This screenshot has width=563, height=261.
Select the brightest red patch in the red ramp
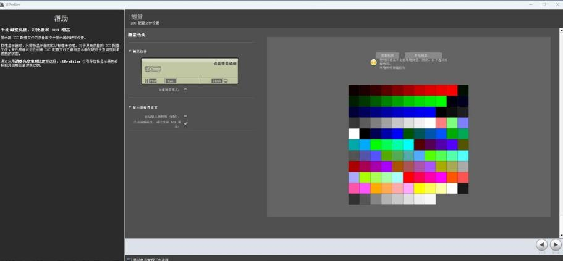pyautogui.click(x=452, y=90)
